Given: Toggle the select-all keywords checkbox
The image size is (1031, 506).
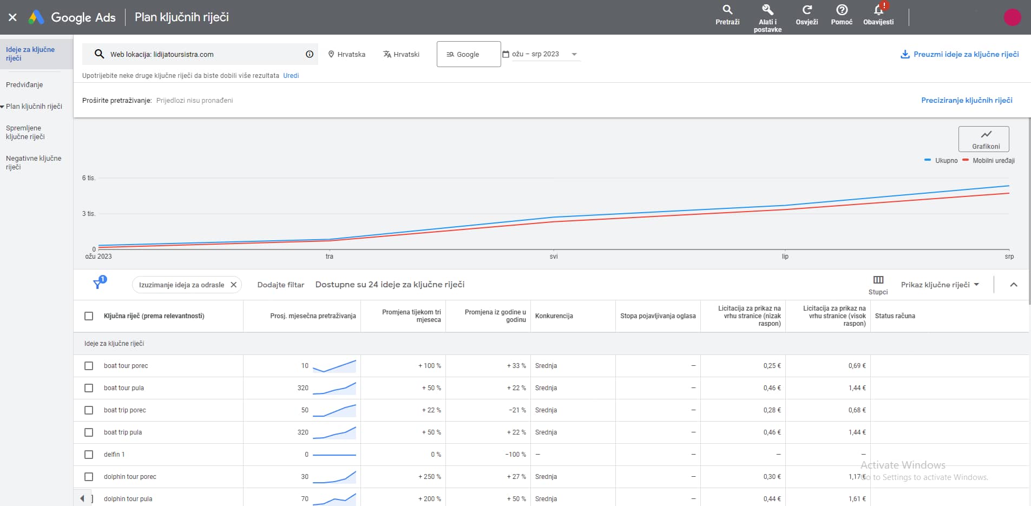Looking at the screenshot, I should click(89, 316).
